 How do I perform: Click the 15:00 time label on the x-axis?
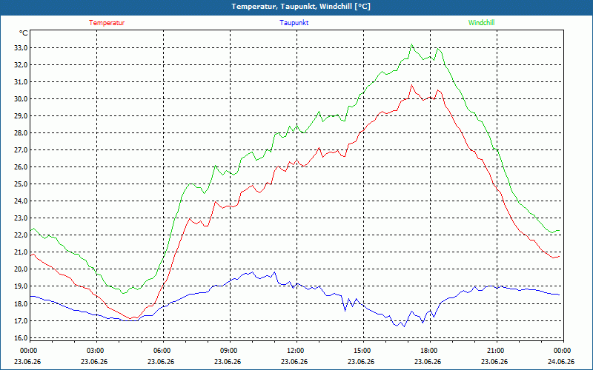[361, 351]
